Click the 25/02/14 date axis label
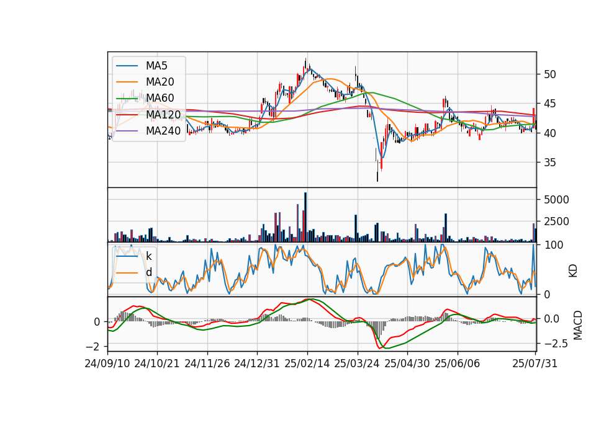 tap(307, 363)
